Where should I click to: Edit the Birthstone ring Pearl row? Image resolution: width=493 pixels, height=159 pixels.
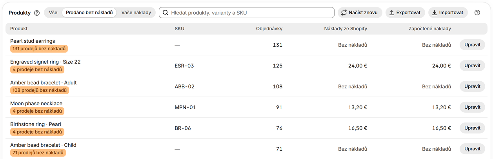click(472, 128)
